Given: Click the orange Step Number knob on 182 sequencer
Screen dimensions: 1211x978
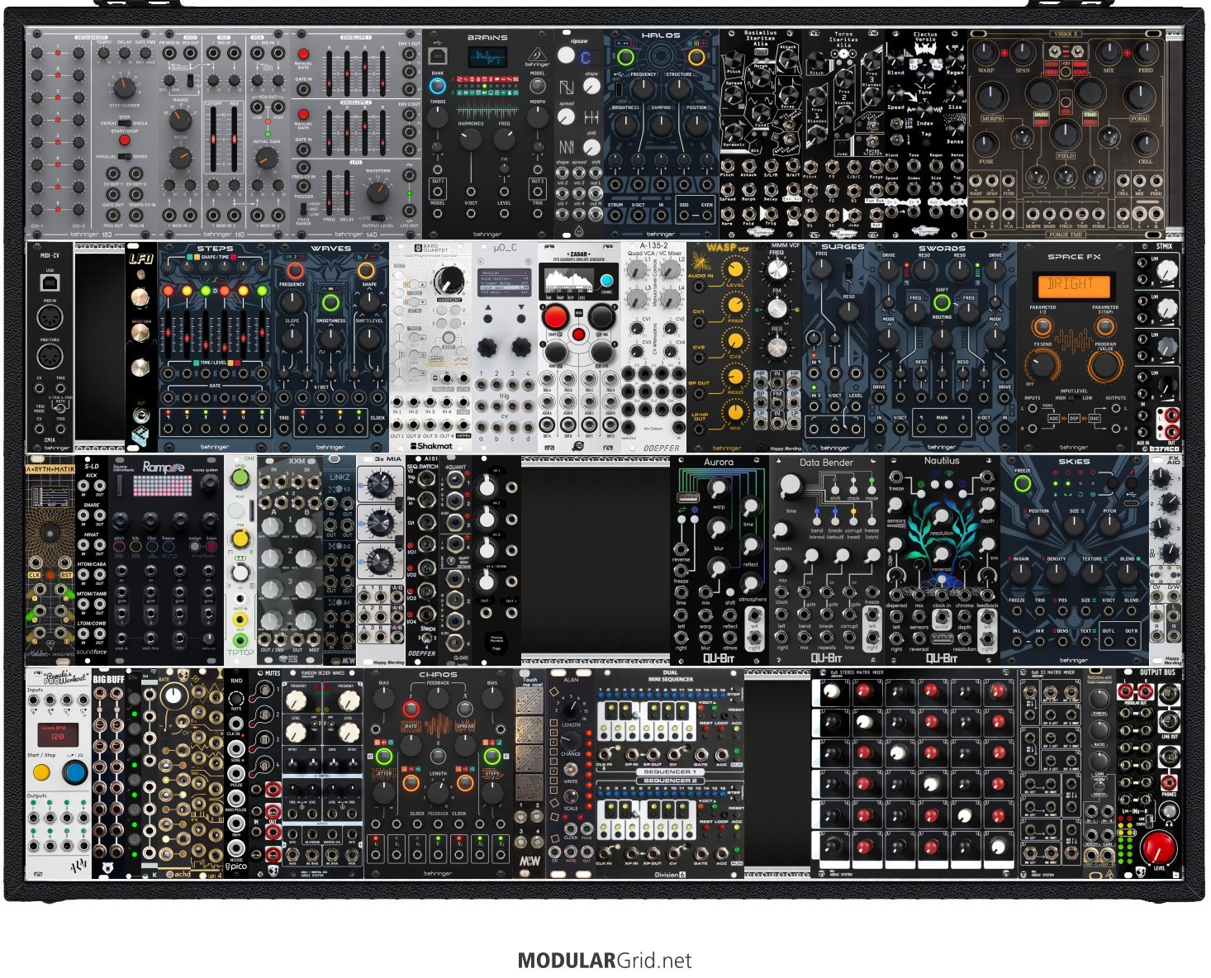Looking at the screenshot, I should [123, 87].
